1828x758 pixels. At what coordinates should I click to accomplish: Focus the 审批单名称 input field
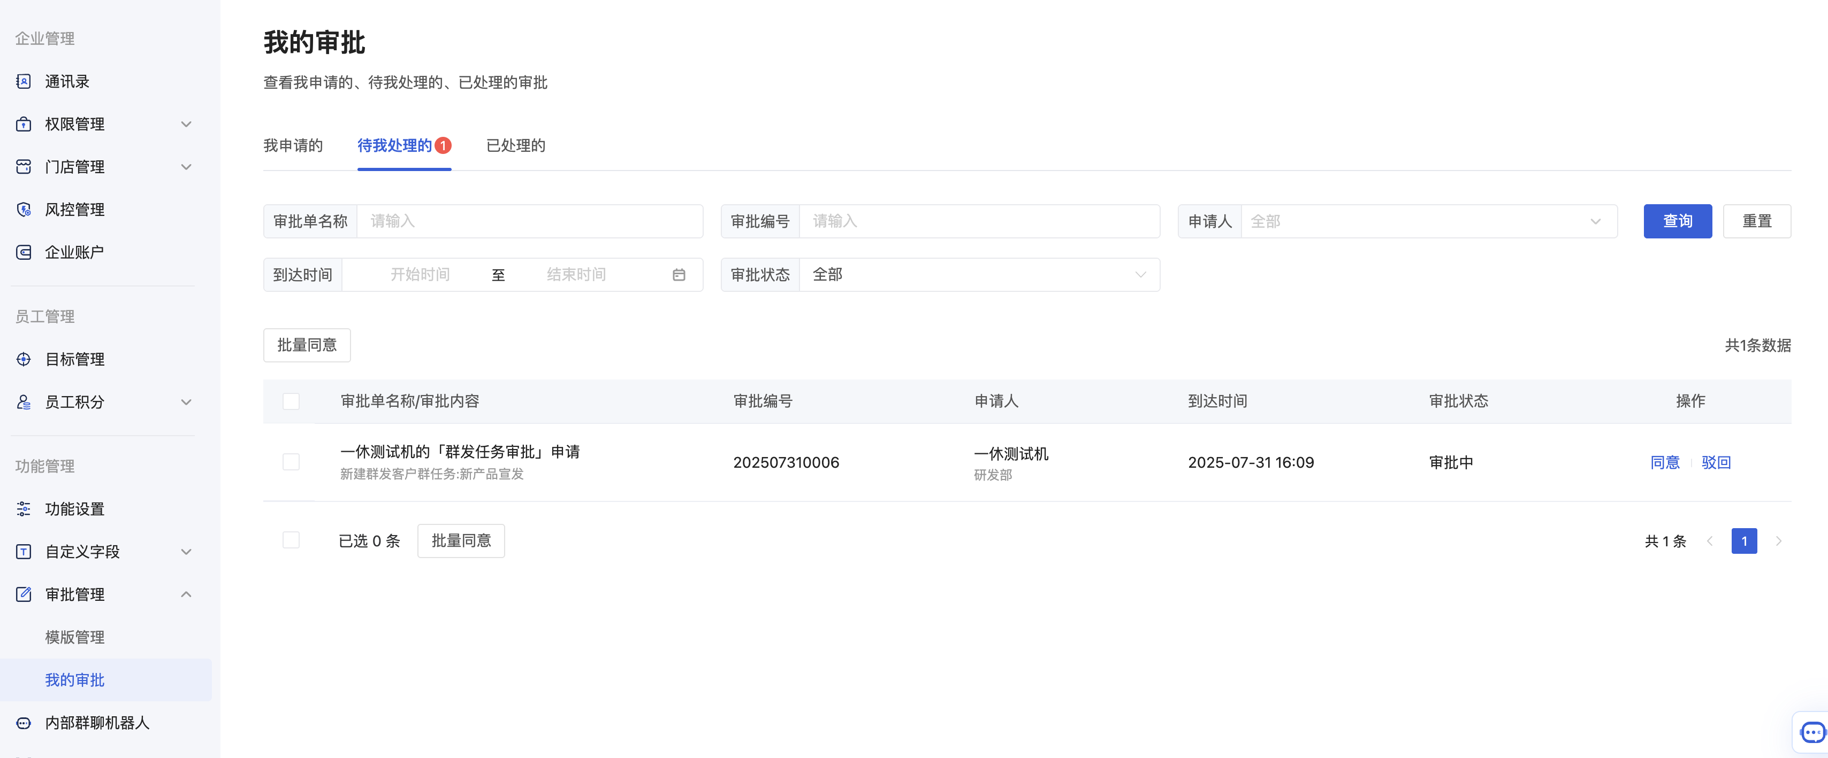(529, 221)
